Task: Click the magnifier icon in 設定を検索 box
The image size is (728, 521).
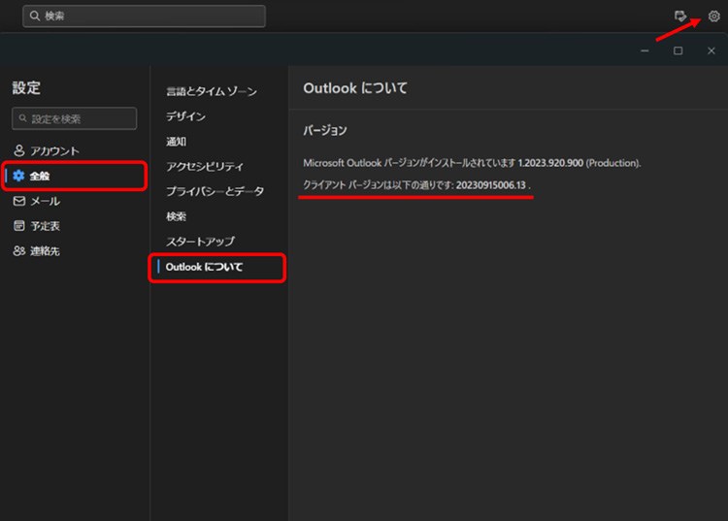Action: point(22,118)
